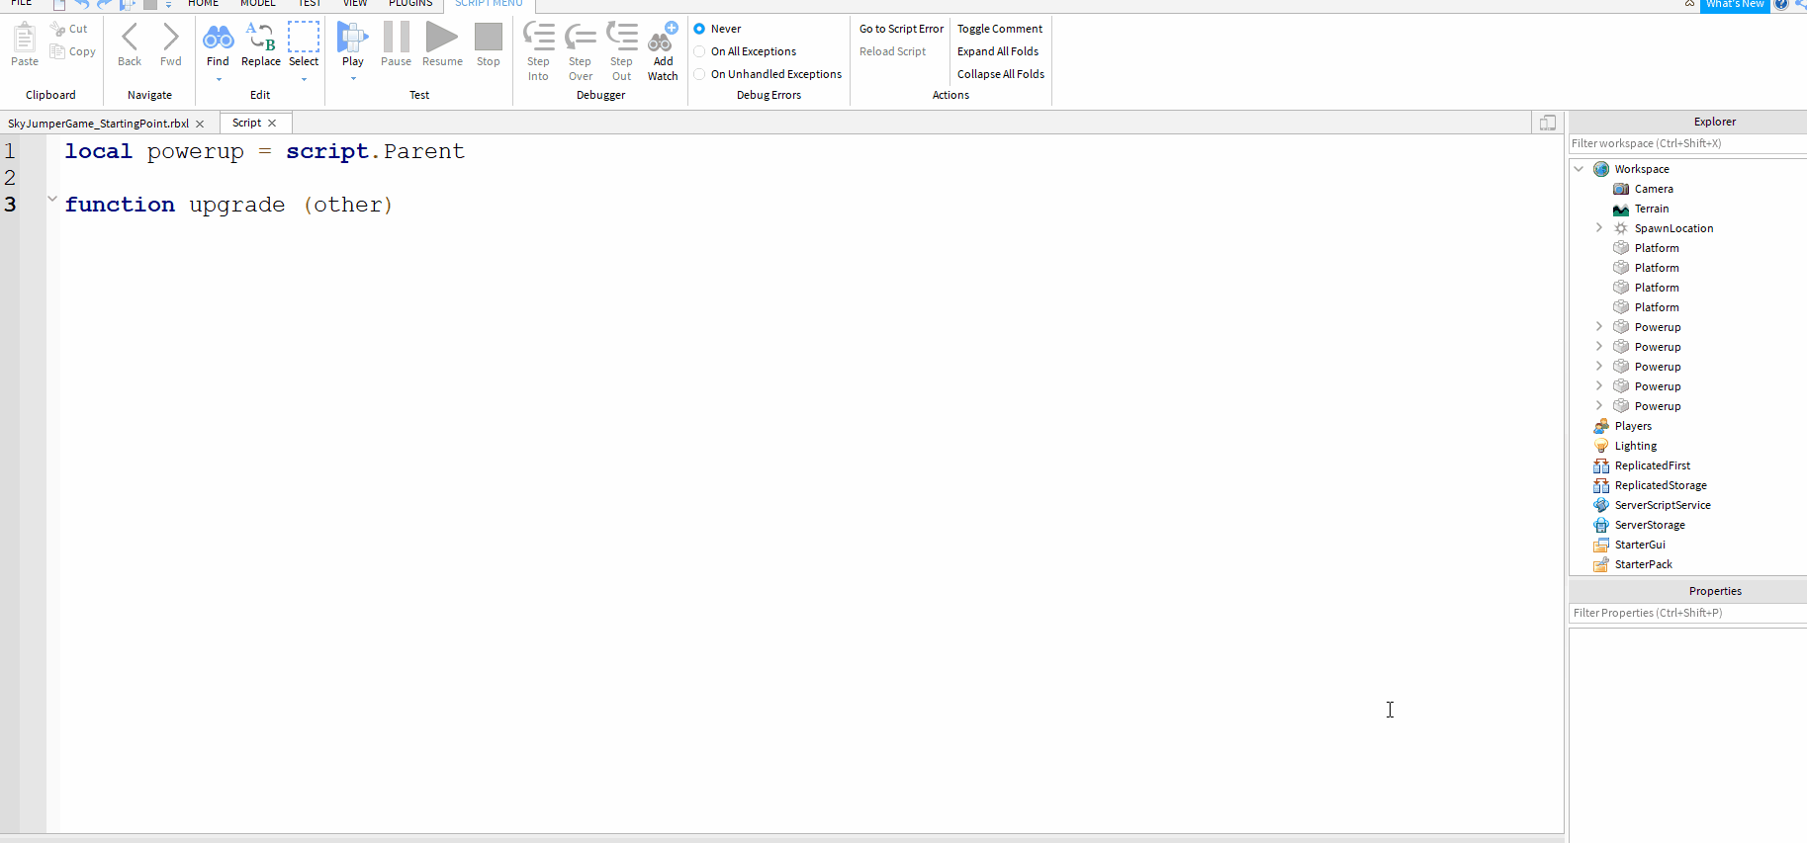Start the Play test
1807x843 pixels.
pos(352,38)
